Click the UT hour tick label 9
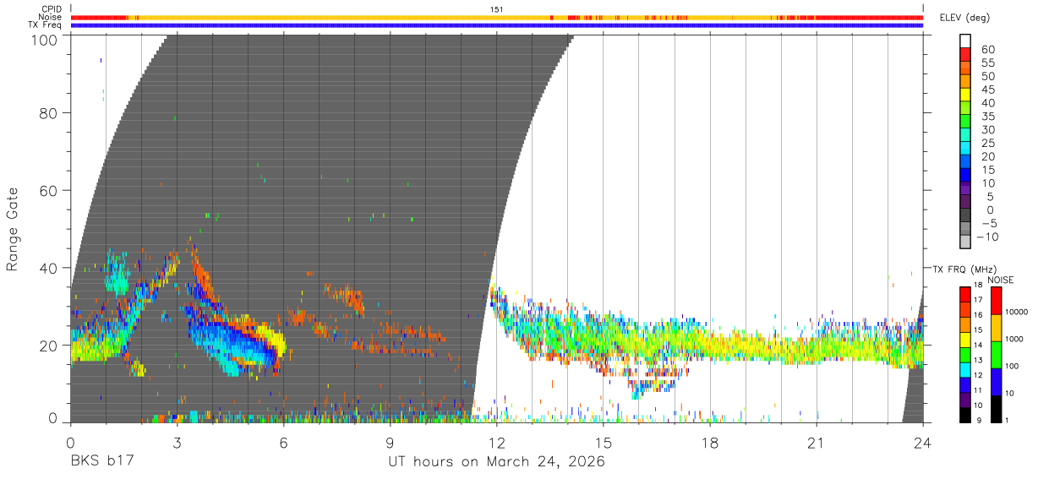 click(x=390, y=442)
